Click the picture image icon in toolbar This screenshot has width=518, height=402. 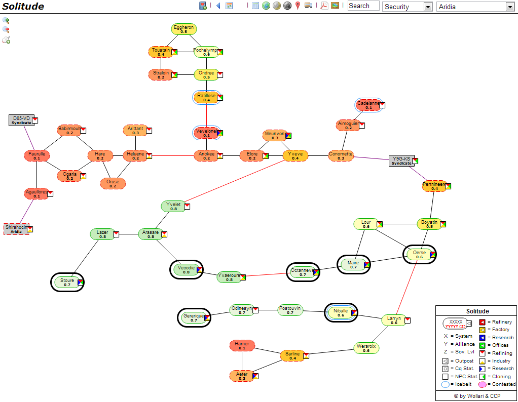335,6
